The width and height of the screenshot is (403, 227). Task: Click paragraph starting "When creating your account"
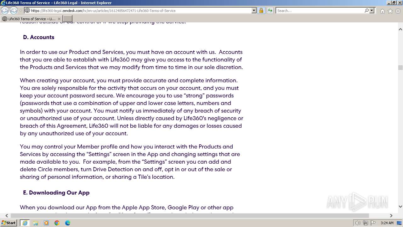pos(132,107)
